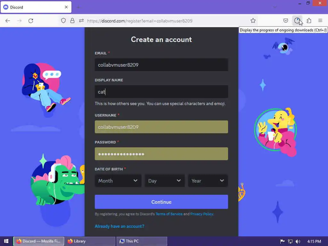Open network tray icon
Screen dimensions: 328x246
(x=290, y=242)
